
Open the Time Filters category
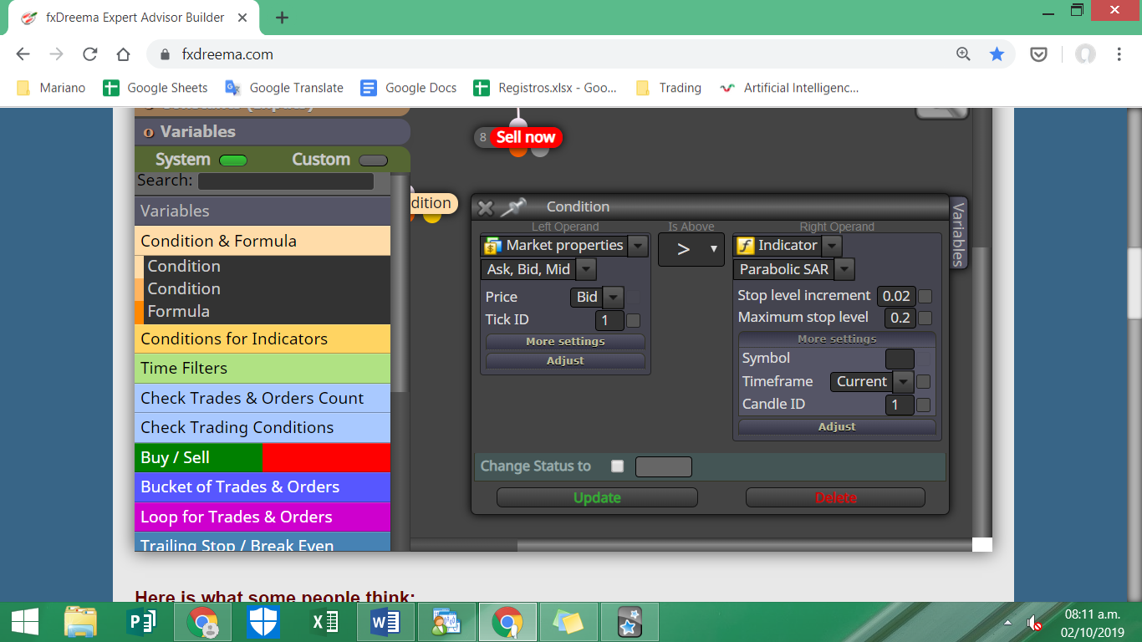click(263, 368)
